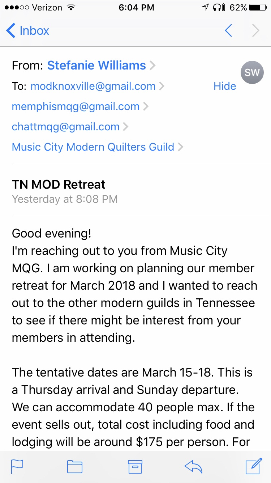
Task: Go to previous message using up arrow
Action: coord(228,31)
